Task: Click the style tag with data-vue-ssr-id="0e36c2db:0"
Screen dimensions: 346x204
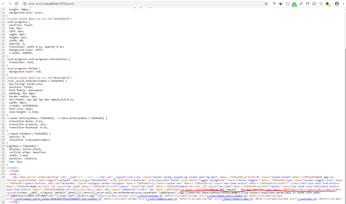Action: point(45,78)
